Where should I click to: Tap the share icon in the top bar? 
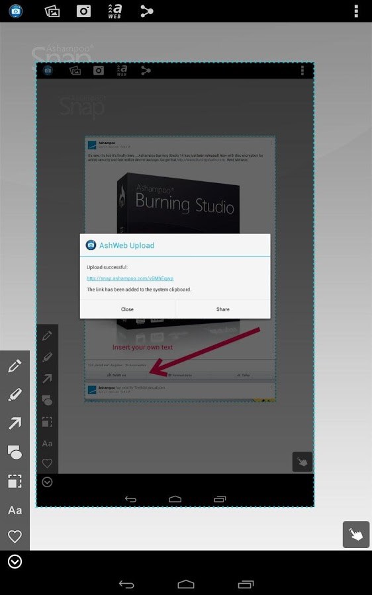(x=147, y=11)
